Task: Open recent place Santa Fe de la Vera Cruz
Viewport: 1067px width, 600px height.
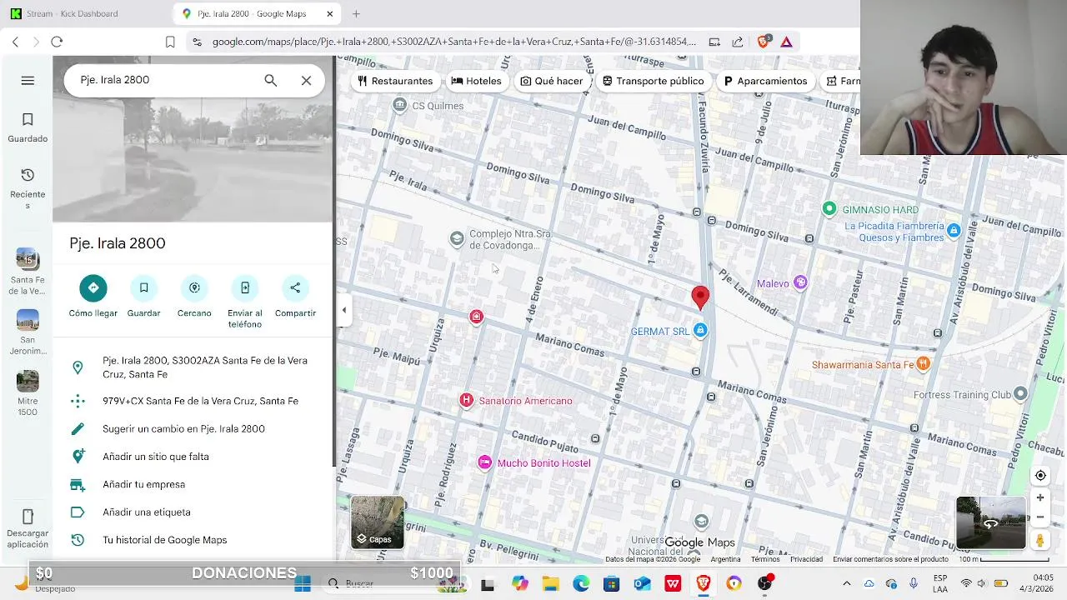Action: click(x=28, y=272)
